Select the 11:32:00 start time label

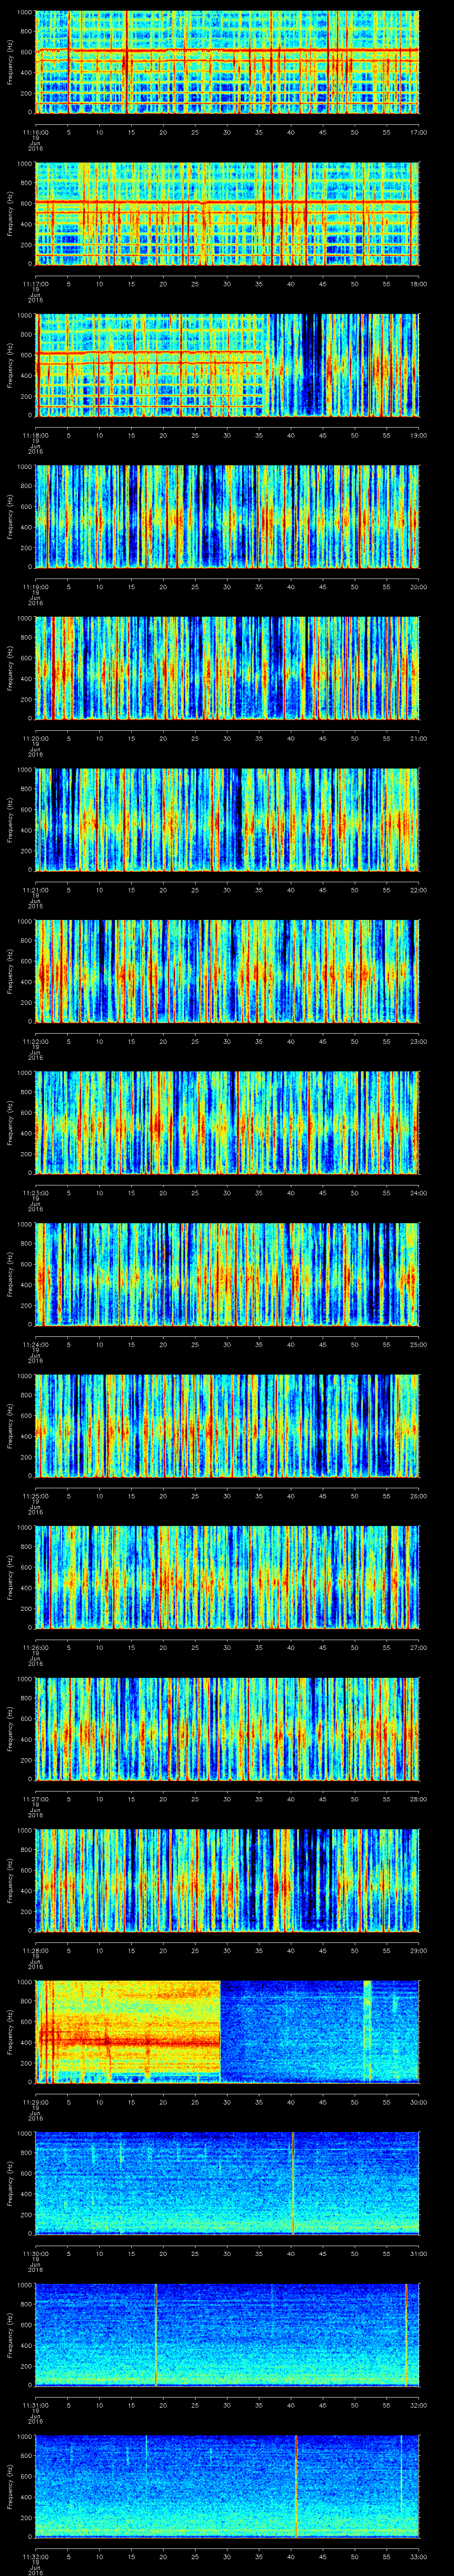click(x=36, y=2556)
